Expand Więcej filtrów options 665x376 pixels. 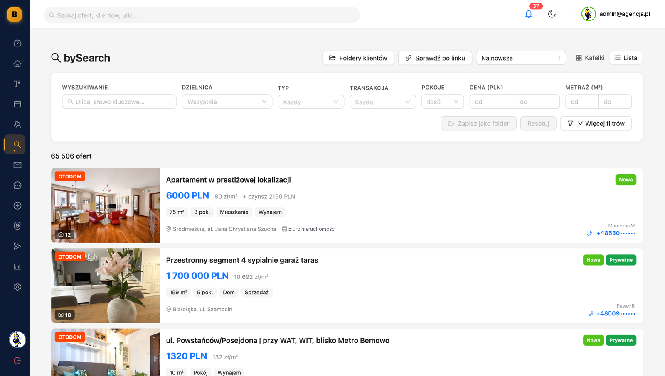[x=596, y=123]
